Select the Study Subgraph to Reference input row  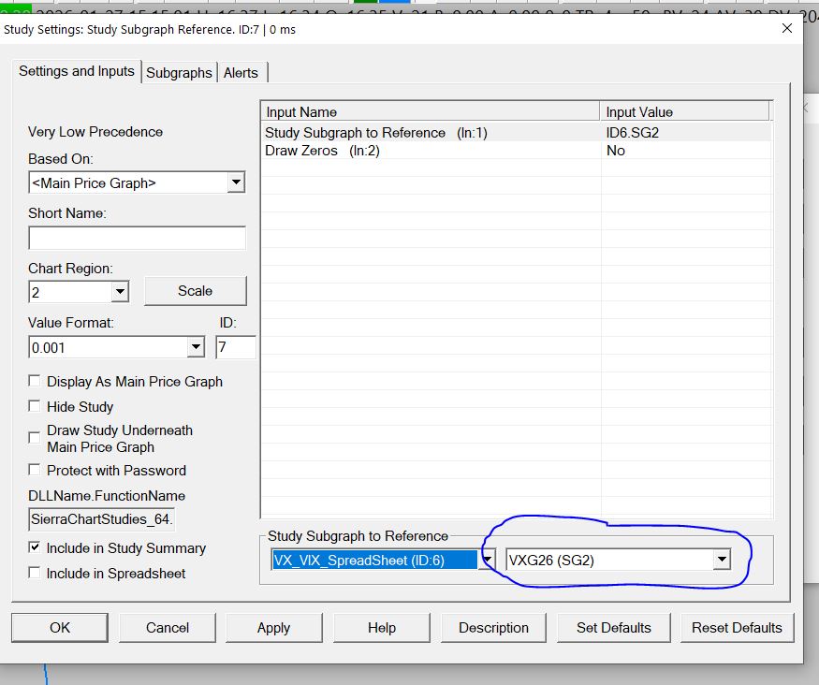(x=516, y=133)
